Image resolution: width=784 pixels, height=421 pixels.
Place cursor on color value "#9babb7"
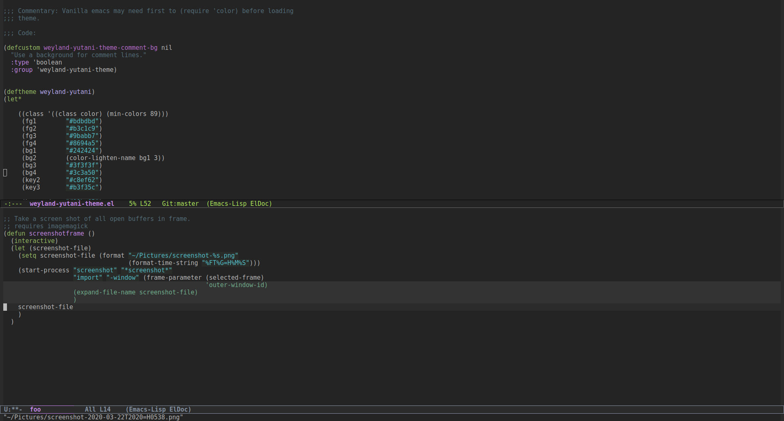click(82, 136)
